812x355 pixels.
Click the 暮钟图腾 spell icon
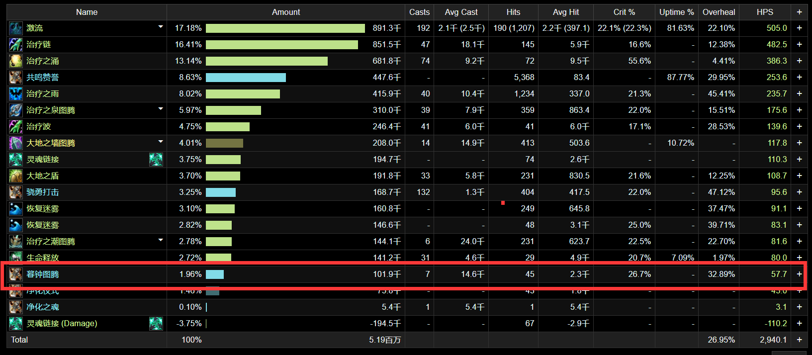coord(16,274)
